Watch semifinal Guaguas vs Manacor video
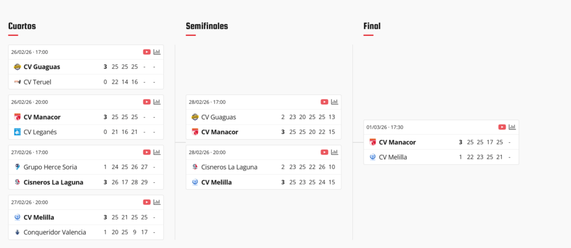Image resolution: width=571 pixels, height=248 pixels. coord(324,102)
